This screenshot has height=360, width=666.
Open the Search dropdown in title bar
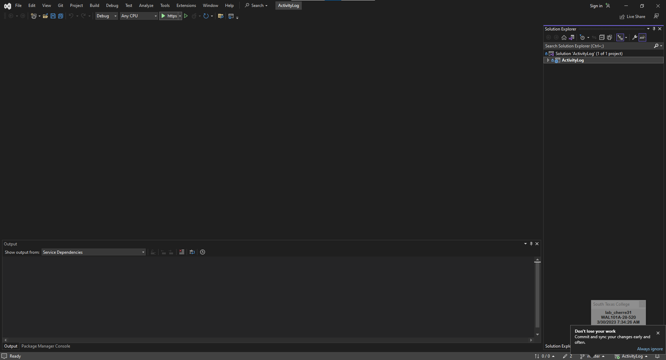256,6
